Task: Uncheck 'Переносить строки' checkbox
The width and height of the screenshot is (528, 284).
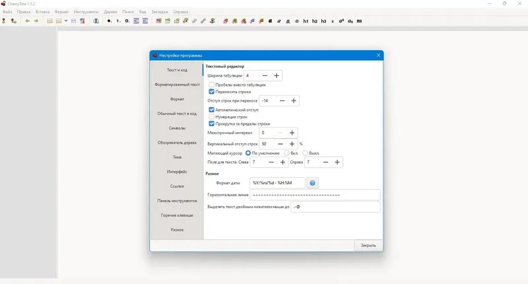Action: (211, 92)
